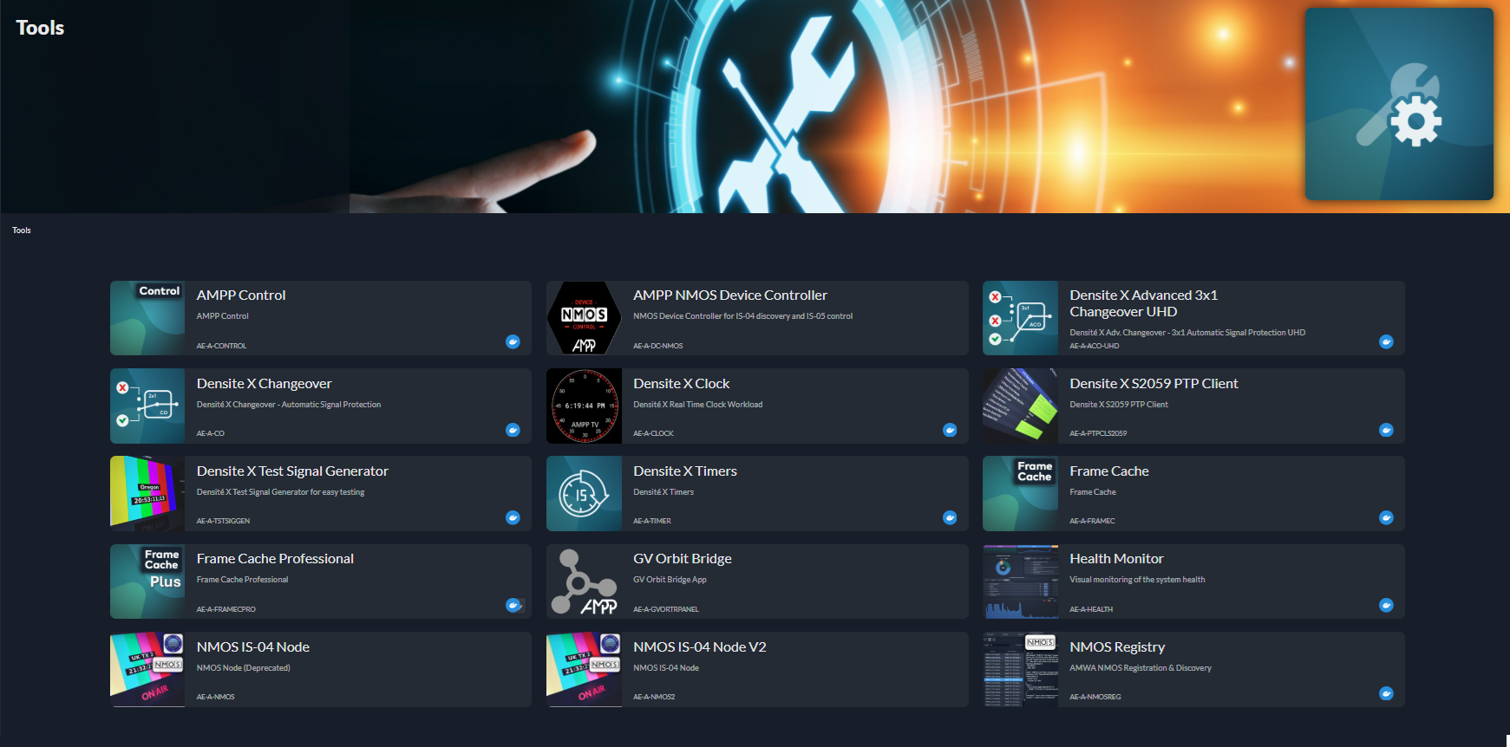
Task: Click the Tools page heading in banner
Action: pos(40,28)
